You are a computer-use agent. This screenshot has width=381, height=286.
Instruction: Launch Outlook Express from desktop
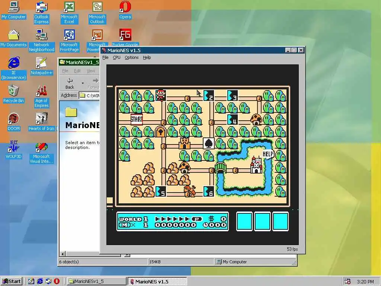click(41, 13)
